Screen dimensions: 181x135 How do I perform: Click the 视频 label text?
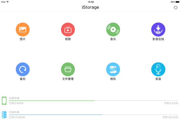pos(68,39)
